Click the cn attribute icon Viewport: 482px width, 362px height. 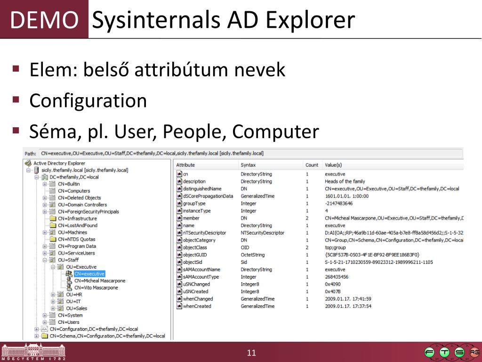pyautogui.click(x=179, y=174)
